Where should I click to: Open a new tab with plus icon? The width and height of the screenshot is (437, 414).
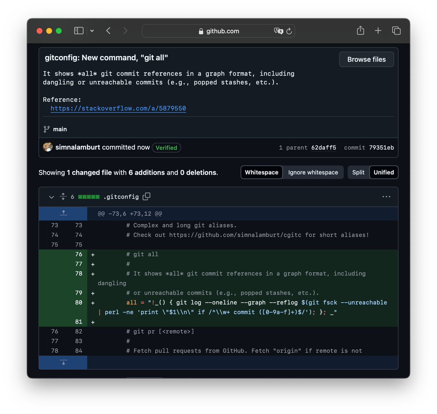(378, 31)
